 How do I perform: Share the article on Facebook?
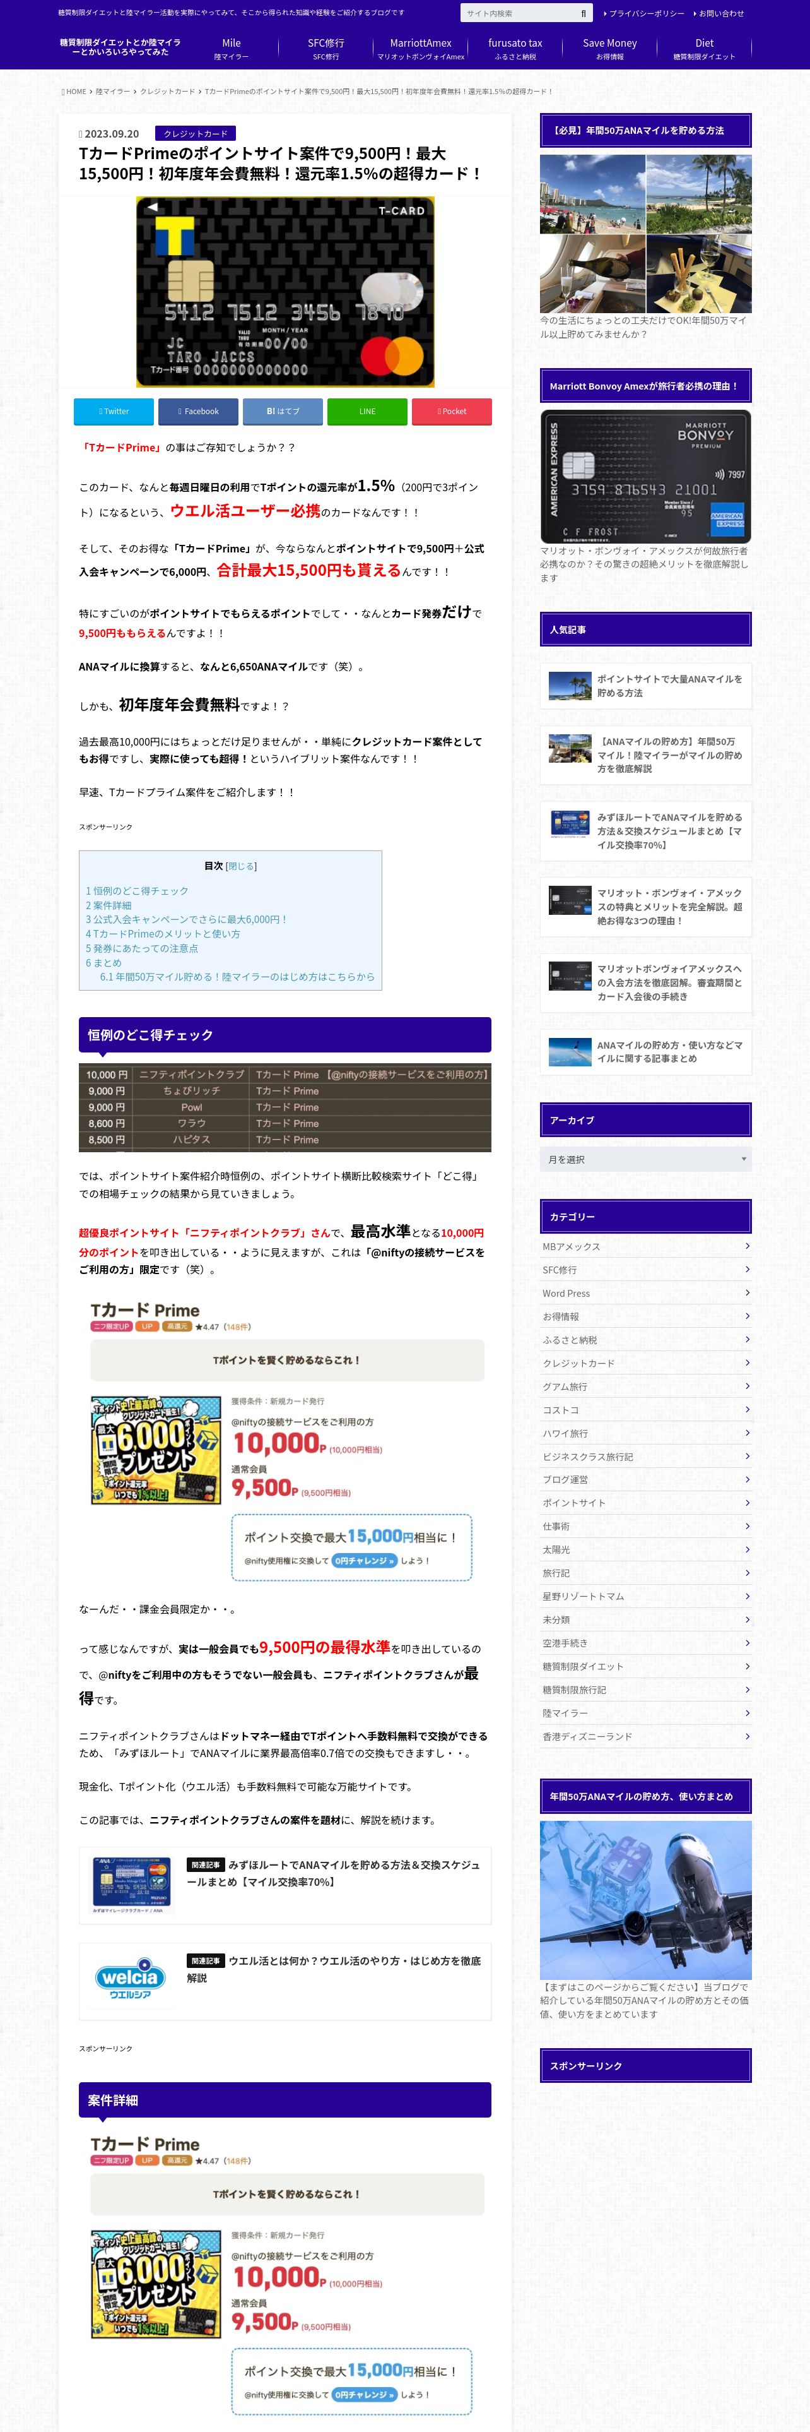pyautogui.click(x=198, y=412)
